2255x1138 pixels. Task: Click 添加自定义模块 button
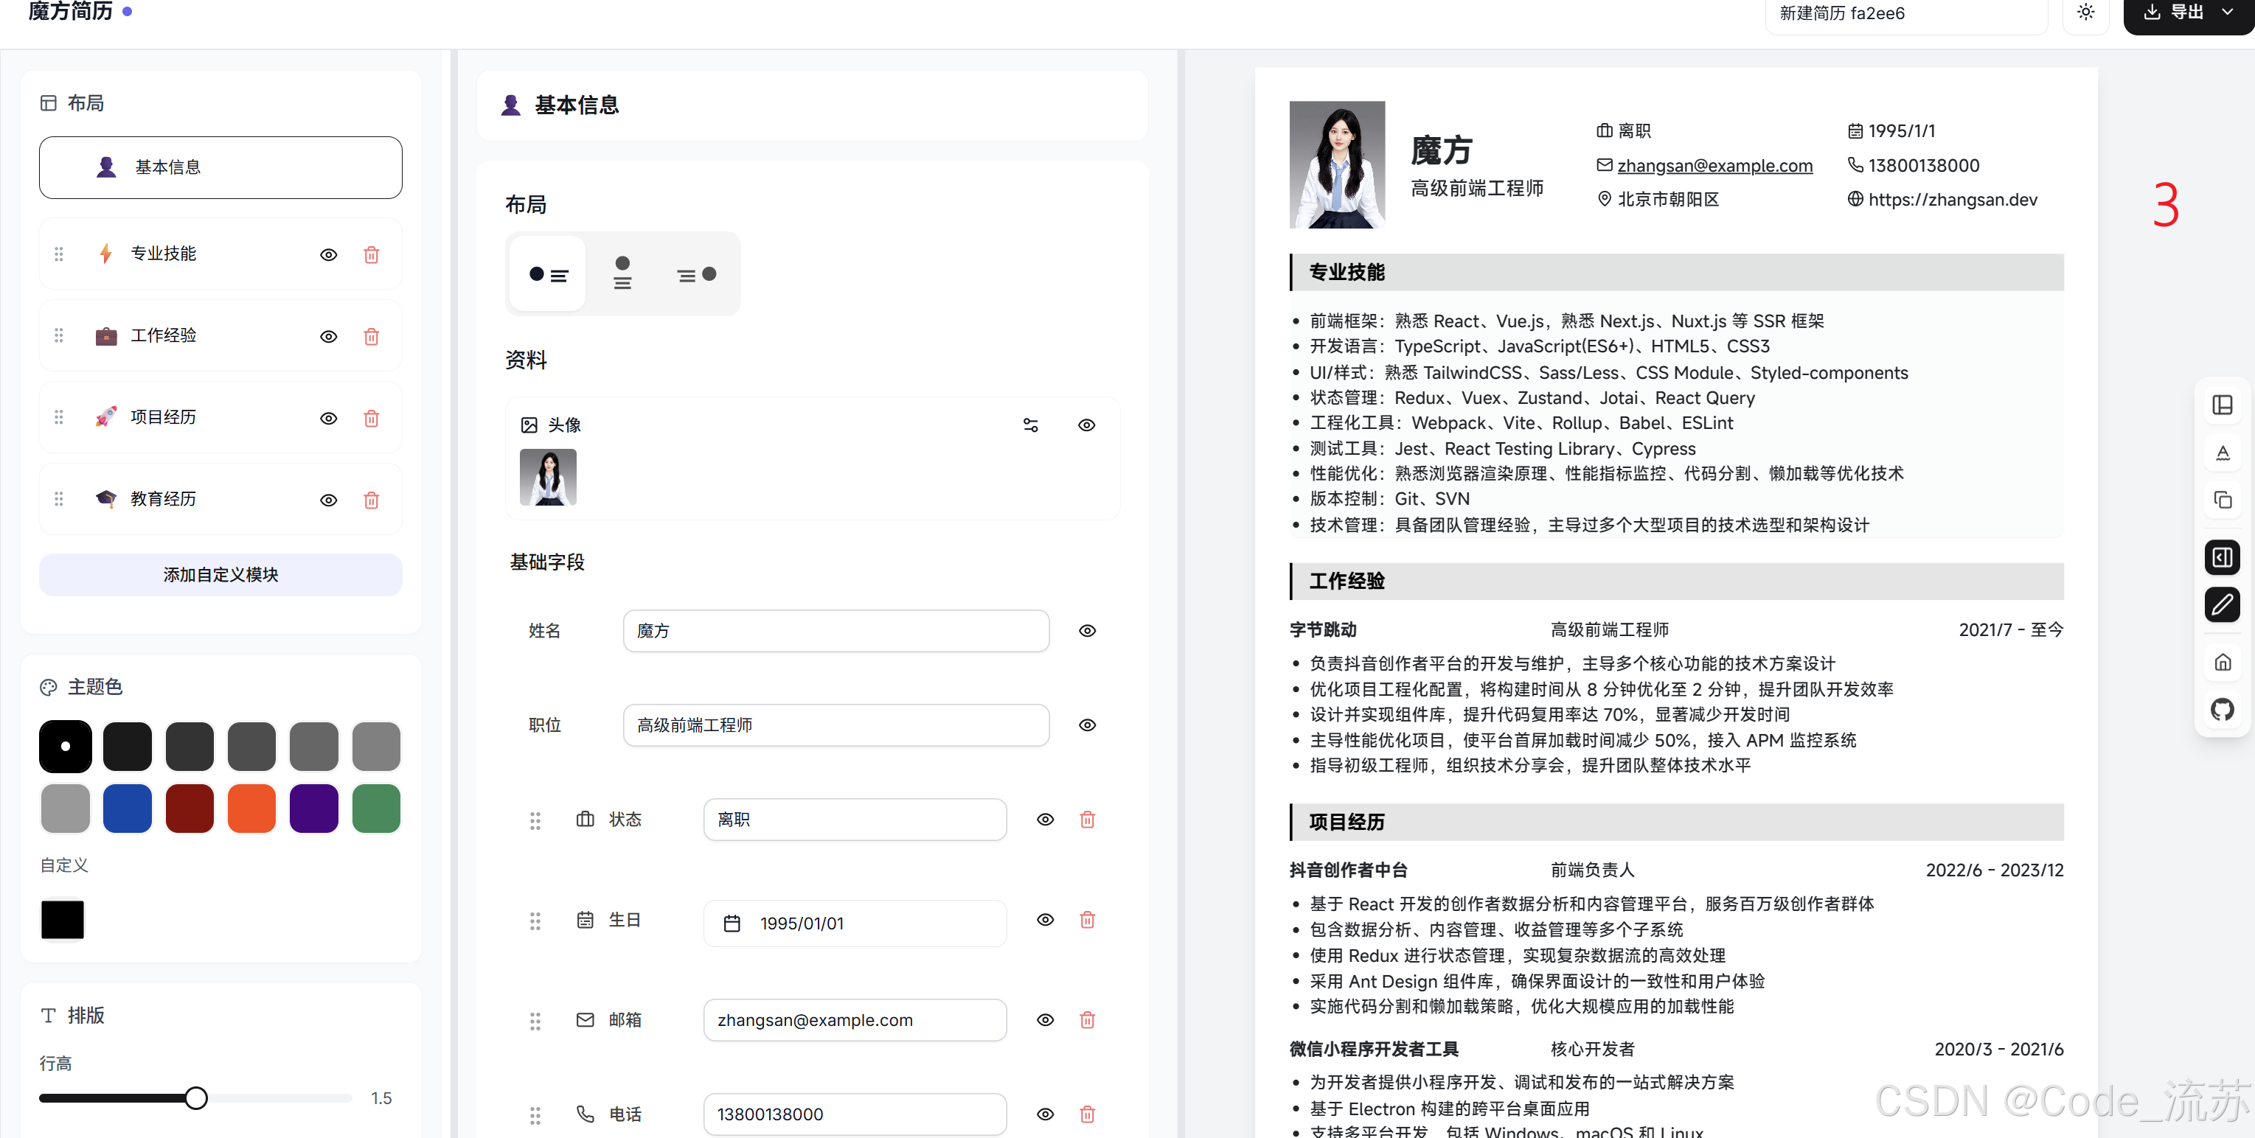tap(220, 575)
